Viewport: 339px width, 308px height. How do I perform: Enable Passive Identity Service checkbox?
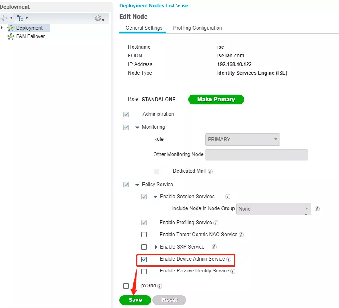coord(144,271)
